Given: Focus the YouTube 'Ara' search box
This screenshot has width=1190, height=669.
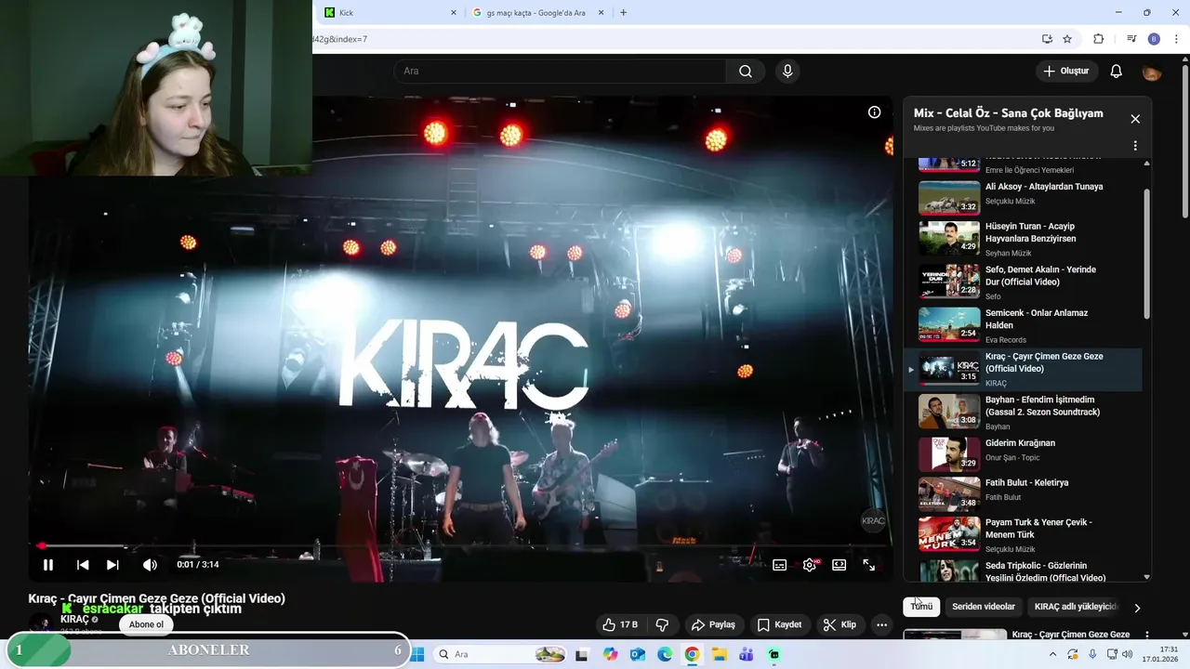Looking at the screenshot, I should point(560,72).
